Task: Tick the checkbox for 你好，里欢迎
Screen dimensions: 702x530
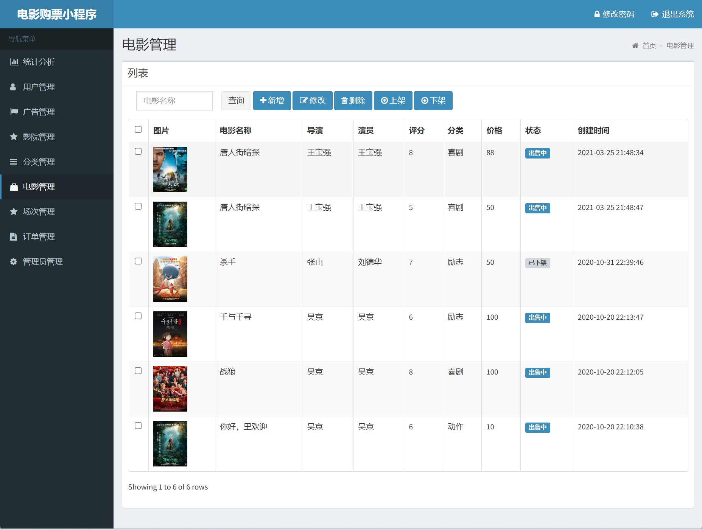Action: [x=138, y=426]
